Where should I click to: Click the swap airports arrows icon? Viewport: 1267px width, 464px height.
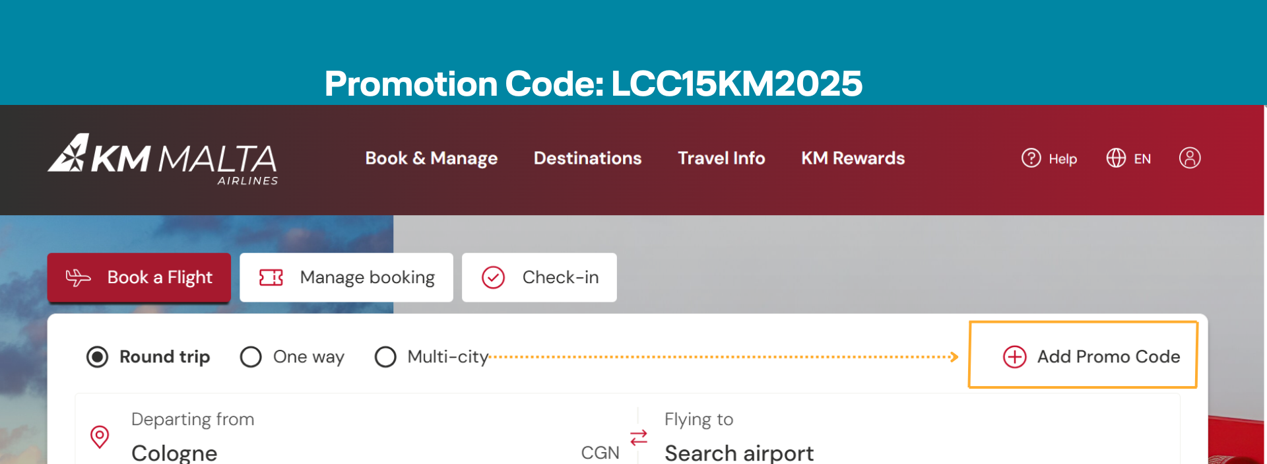click(x=639, y=438)
